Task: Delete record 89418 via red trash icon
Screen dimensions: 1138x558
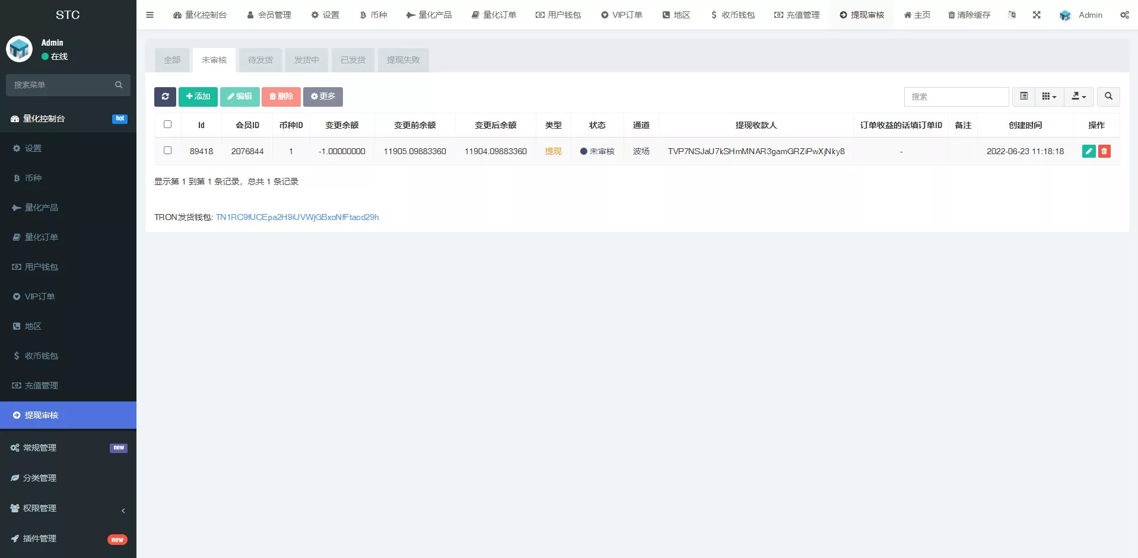Action: click(x=1104, y=151)
